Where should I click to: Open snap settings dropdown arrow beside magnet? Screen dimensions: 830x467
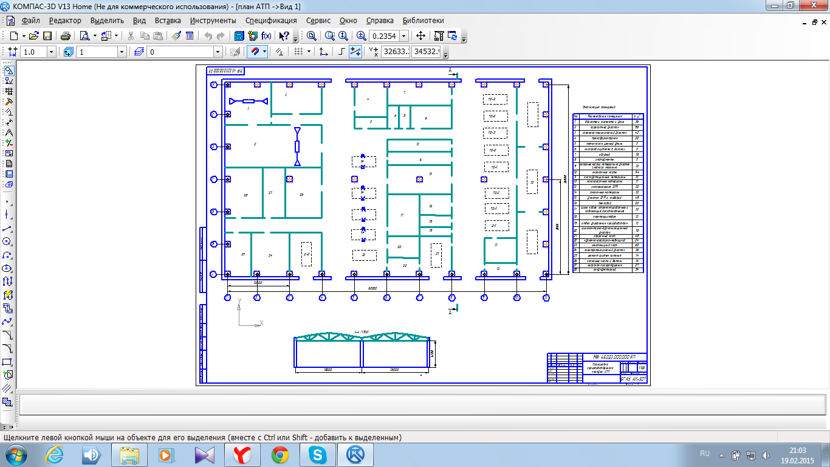[x=265, y=52]
